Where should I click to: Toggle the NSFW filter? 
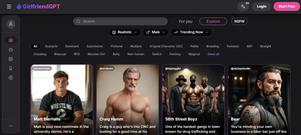(x=239, y=21)
